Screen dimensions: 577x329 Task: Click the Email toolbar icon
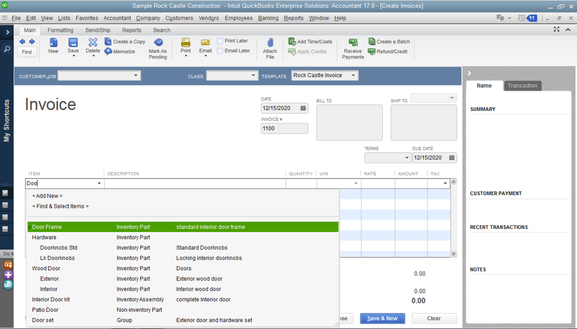click(x=205, y=43)
